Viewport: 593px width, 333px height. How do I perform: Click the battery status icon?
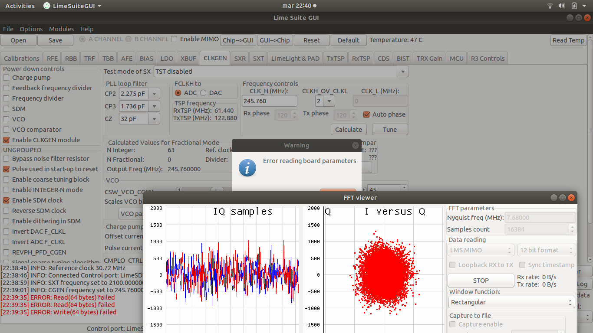coord(574,6)
